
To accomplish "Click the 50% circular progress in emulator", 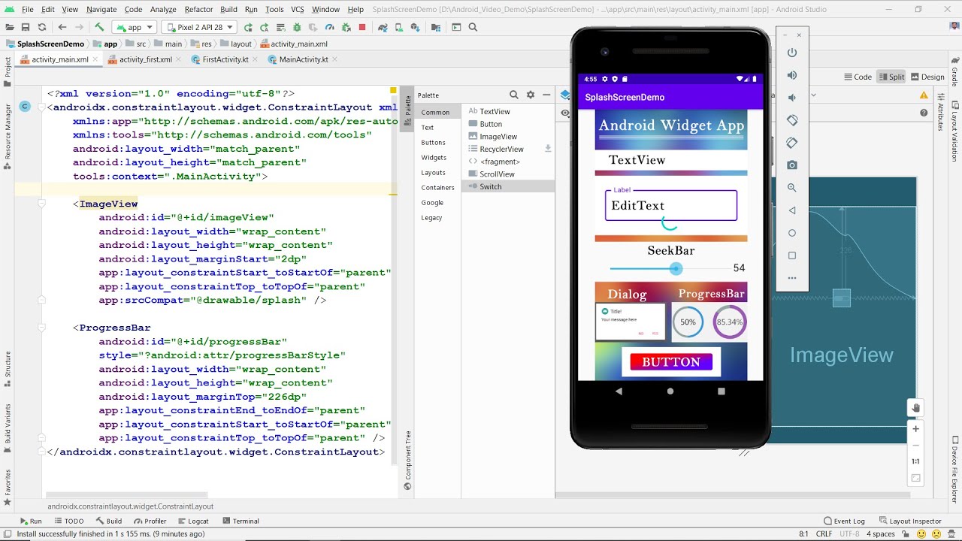I will click(688, 322).
